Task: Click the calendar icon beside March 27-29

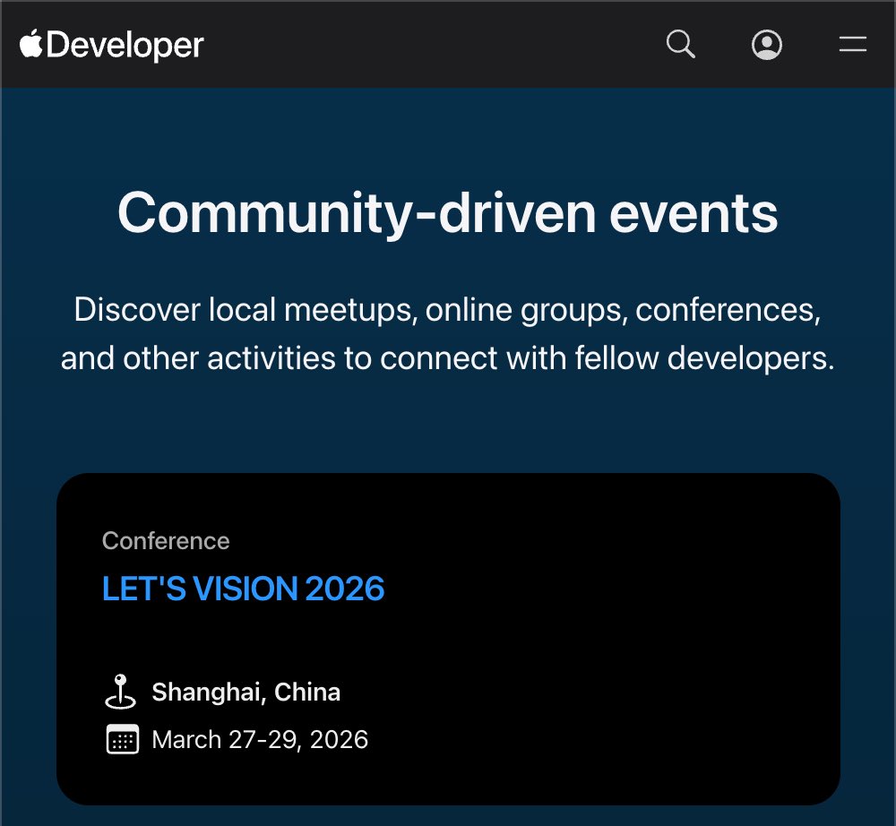Action: click(x=122, y=739)
